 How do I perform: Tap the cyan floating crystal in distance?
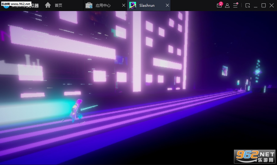257,71
